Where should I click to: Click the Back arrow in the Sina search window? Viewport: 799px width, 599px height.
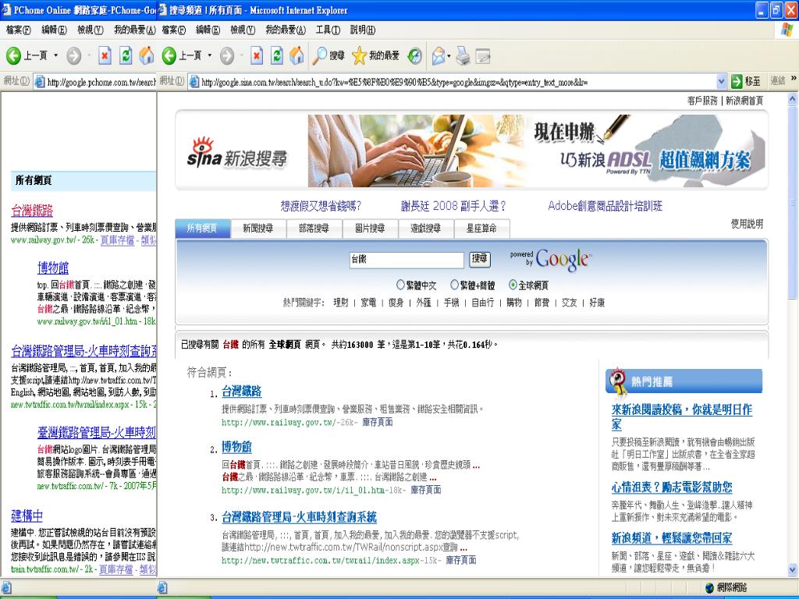click(169, 55)
